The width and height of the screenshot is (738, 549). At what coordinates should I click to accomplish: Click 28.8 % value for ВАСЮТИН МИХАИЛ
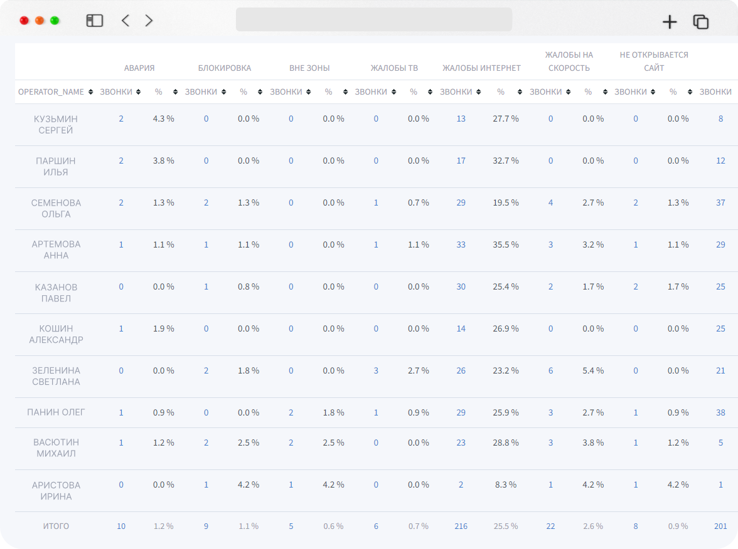point(506,442)
